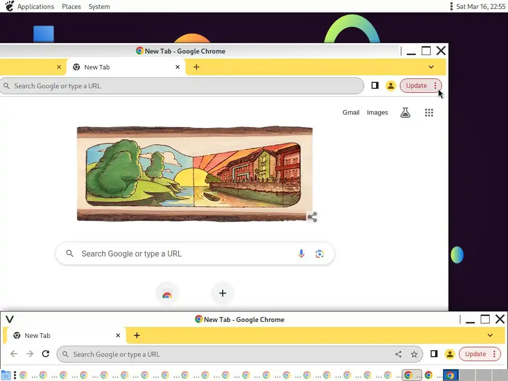Viewport: 508px width, 381px height.
Task: Open the three-dot Chrome menu in lower window
Action: (495, 354)
